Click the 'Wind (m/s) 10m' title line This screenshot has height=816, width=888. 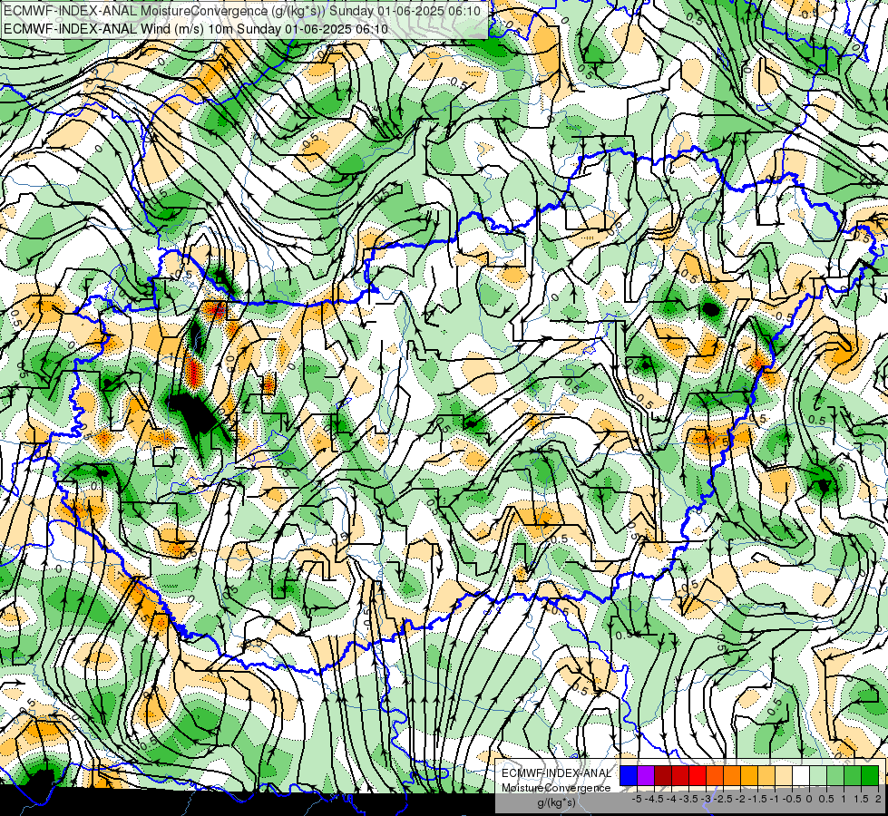point(196,29)
